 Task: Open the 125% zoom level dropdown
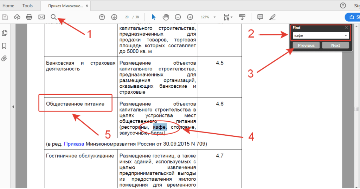[x=214, y=17]
